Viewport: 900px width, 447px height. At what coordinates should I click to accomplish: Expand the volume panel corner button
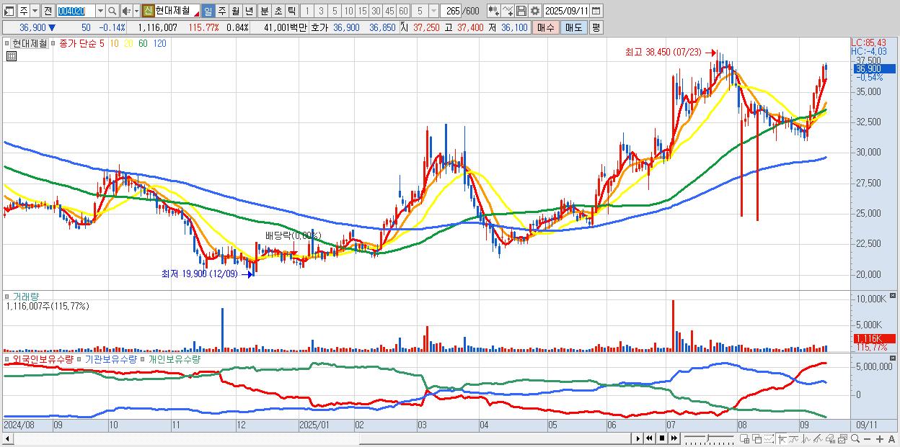pos(894,296)
